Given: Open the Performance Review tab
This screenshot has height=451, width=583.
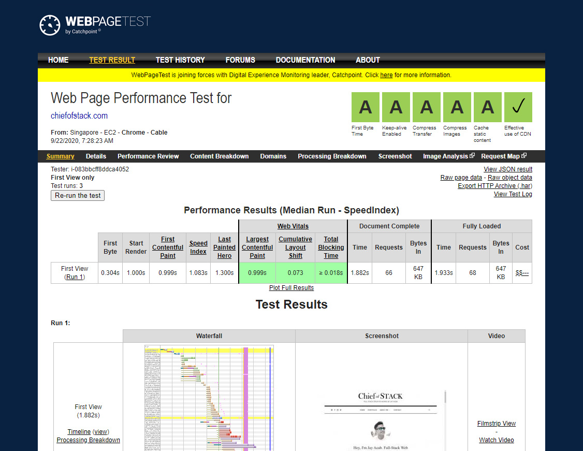Looking at the screenshot, I should click(148, 156).
